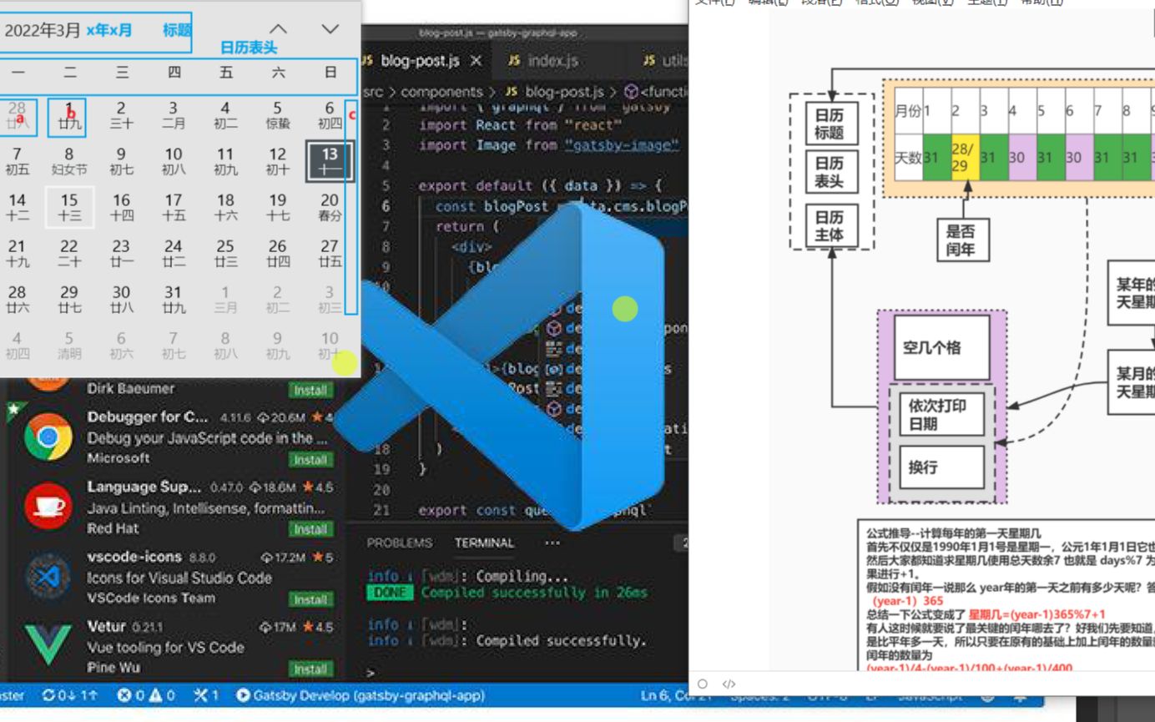Click the 'Language Sup...' extension title
Screen dimensions: 1155x722
coord(144,487)
